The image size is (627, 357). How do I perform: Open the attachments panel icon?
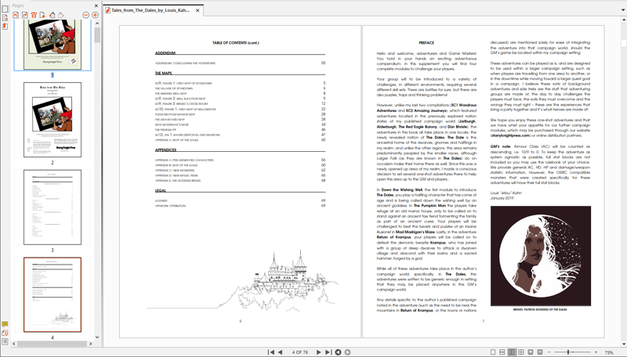[x=5, y=333]
